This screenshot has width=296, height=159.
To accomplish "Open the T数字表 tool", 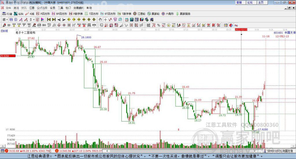I will [124, 14].
